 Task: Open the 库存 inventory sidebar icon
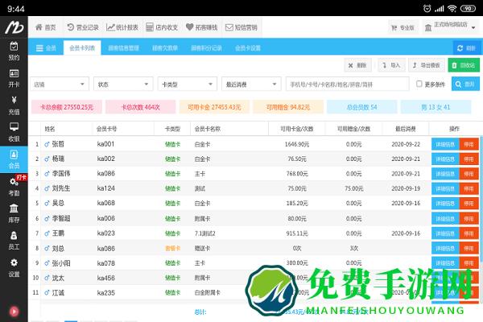pyautogui.click(x=14, y=213)
